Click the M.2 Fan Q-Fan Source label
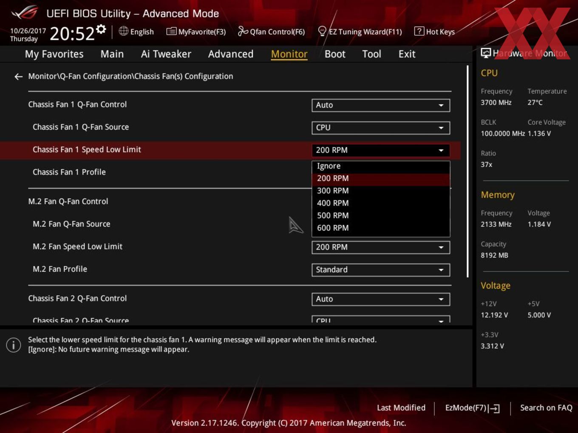 pyautogui.click(x=71, y=224)
